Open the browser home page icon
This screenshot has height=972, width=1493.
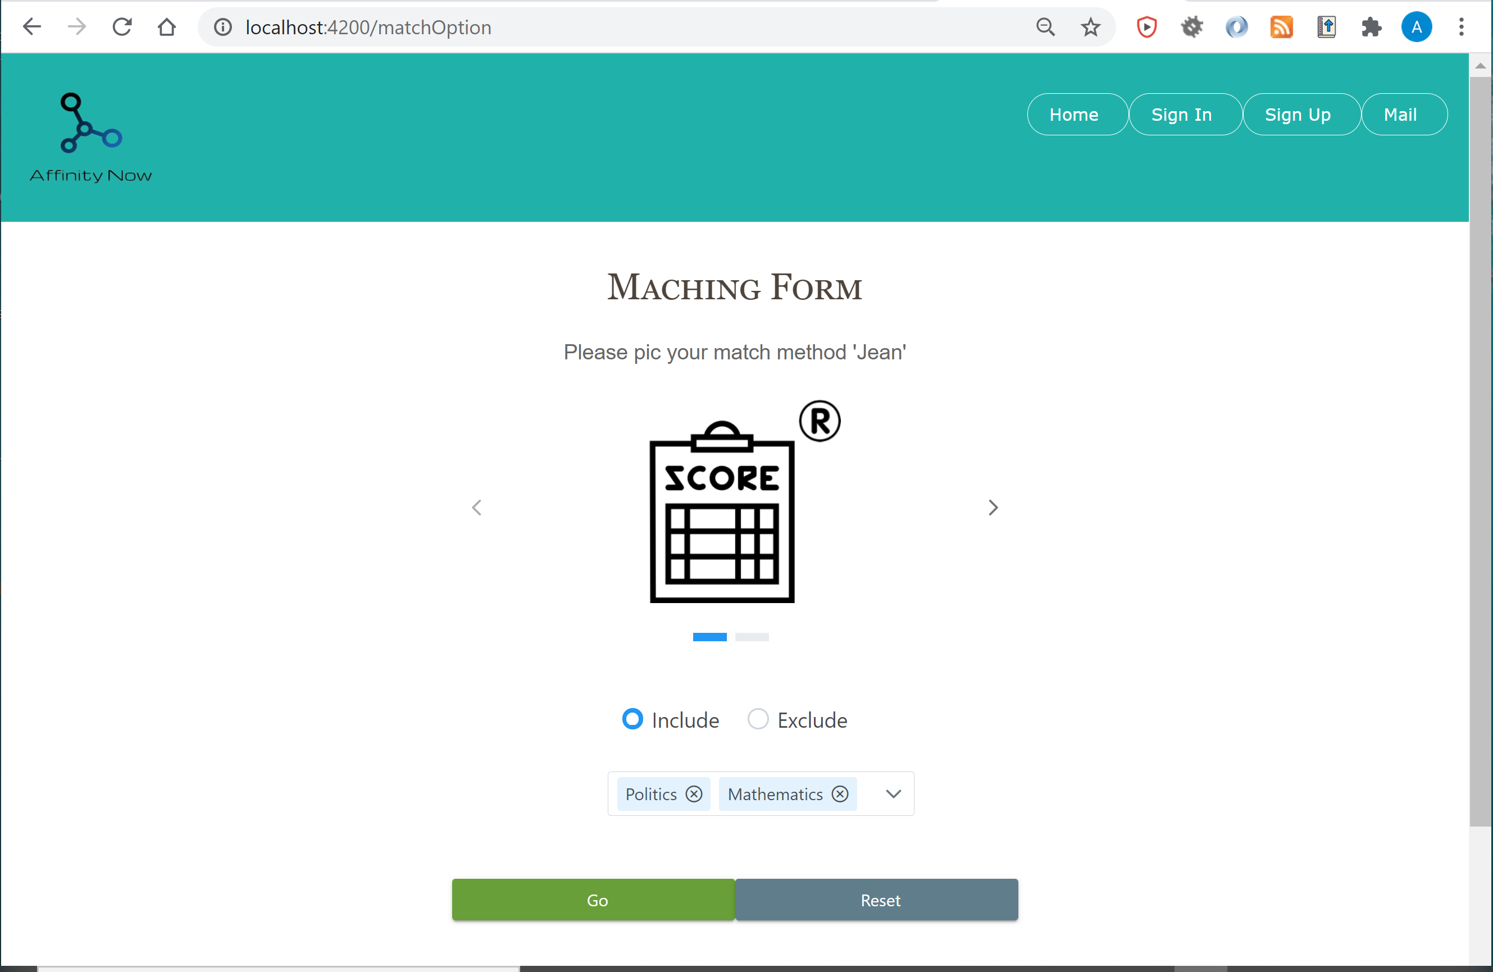pyautogui.click(x=166, y=27)
